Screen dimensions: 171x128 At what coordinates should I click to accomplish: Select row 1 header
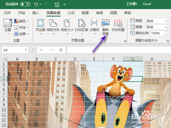(x=4, y=64)
